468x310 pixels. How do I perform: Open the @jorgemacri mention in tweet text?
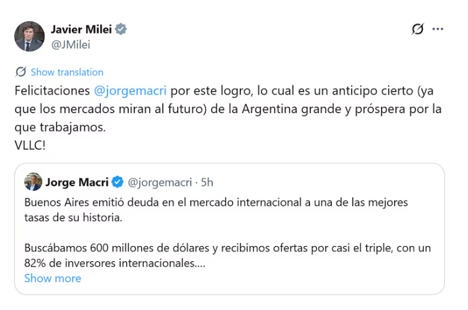[130, 91]
